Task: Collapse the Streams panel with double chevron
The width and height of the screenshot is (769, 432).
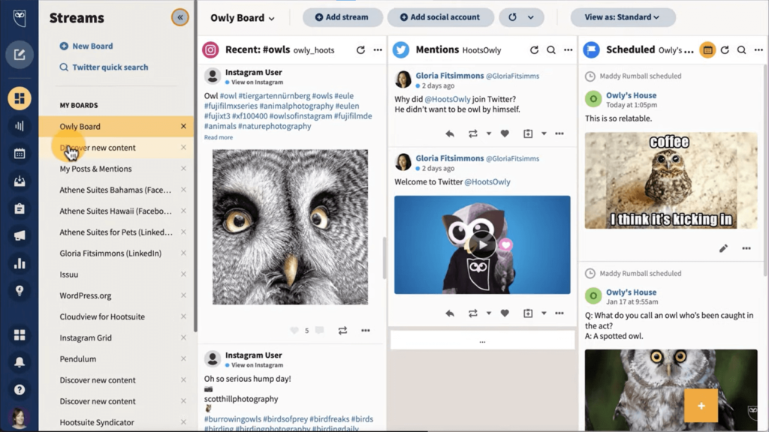Action: [180, 18]
